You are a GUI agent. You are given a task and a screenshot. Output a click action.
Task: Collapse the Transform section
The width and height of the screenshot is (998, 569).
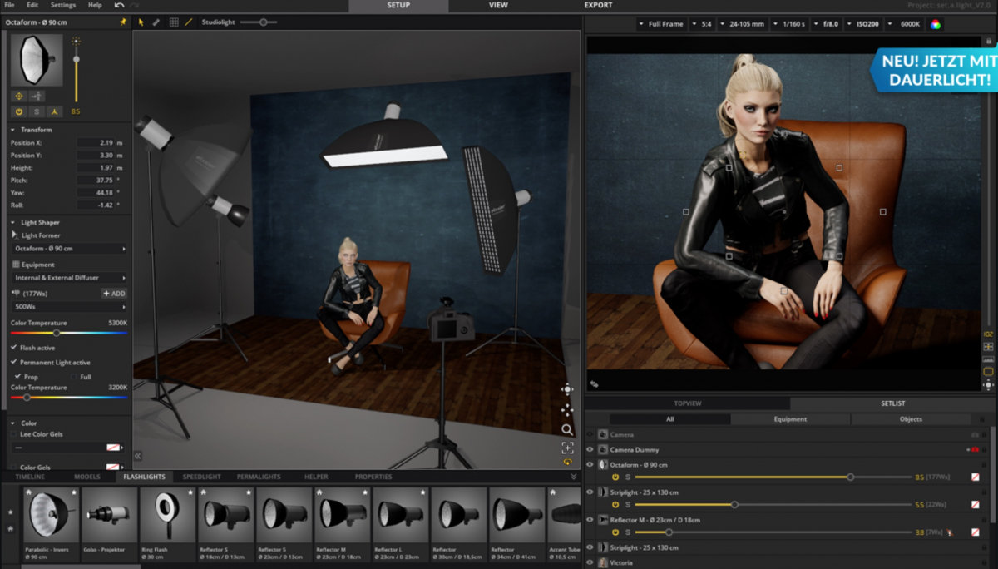point(13,130)
